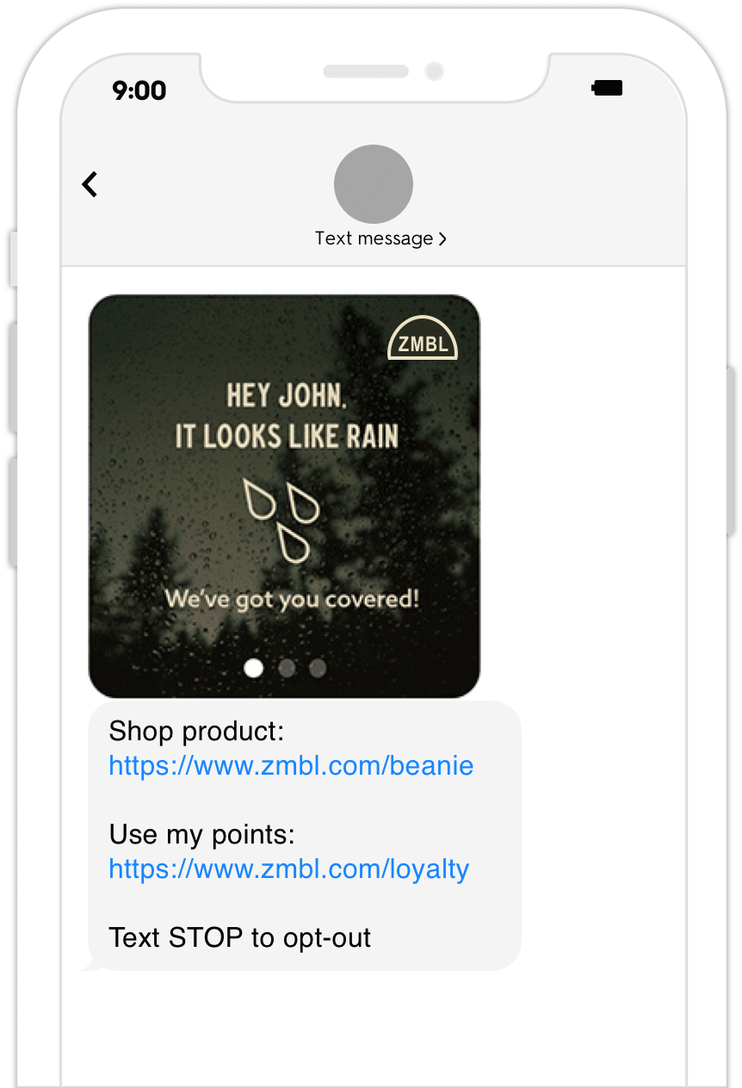This screenshot has width=742, height=1088.
Task: Go back using the back arrow
Action: click(90, 184)
